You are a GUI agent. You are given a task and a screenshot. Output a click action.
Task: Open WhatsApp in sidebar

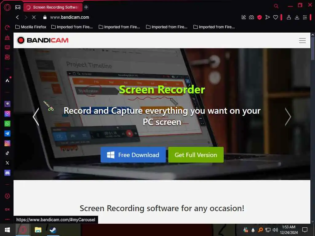pos(7,124)
